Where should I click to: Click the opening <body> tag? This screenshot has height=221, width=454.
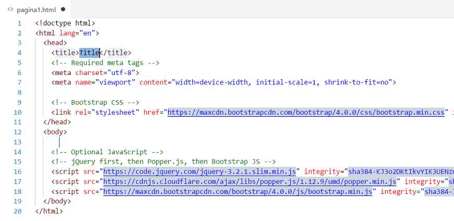pos(55,132)
